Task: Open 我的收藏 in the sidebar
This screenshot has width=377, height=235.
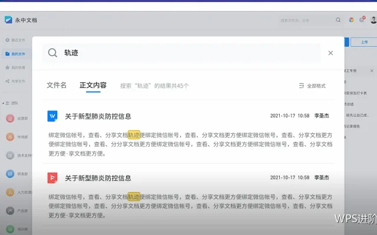Action: point(18,68)
